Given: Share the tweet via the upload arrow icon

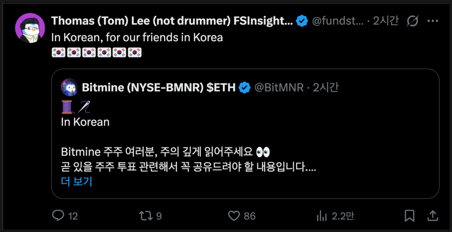Looking at the screenshot, I should [433, 216].
